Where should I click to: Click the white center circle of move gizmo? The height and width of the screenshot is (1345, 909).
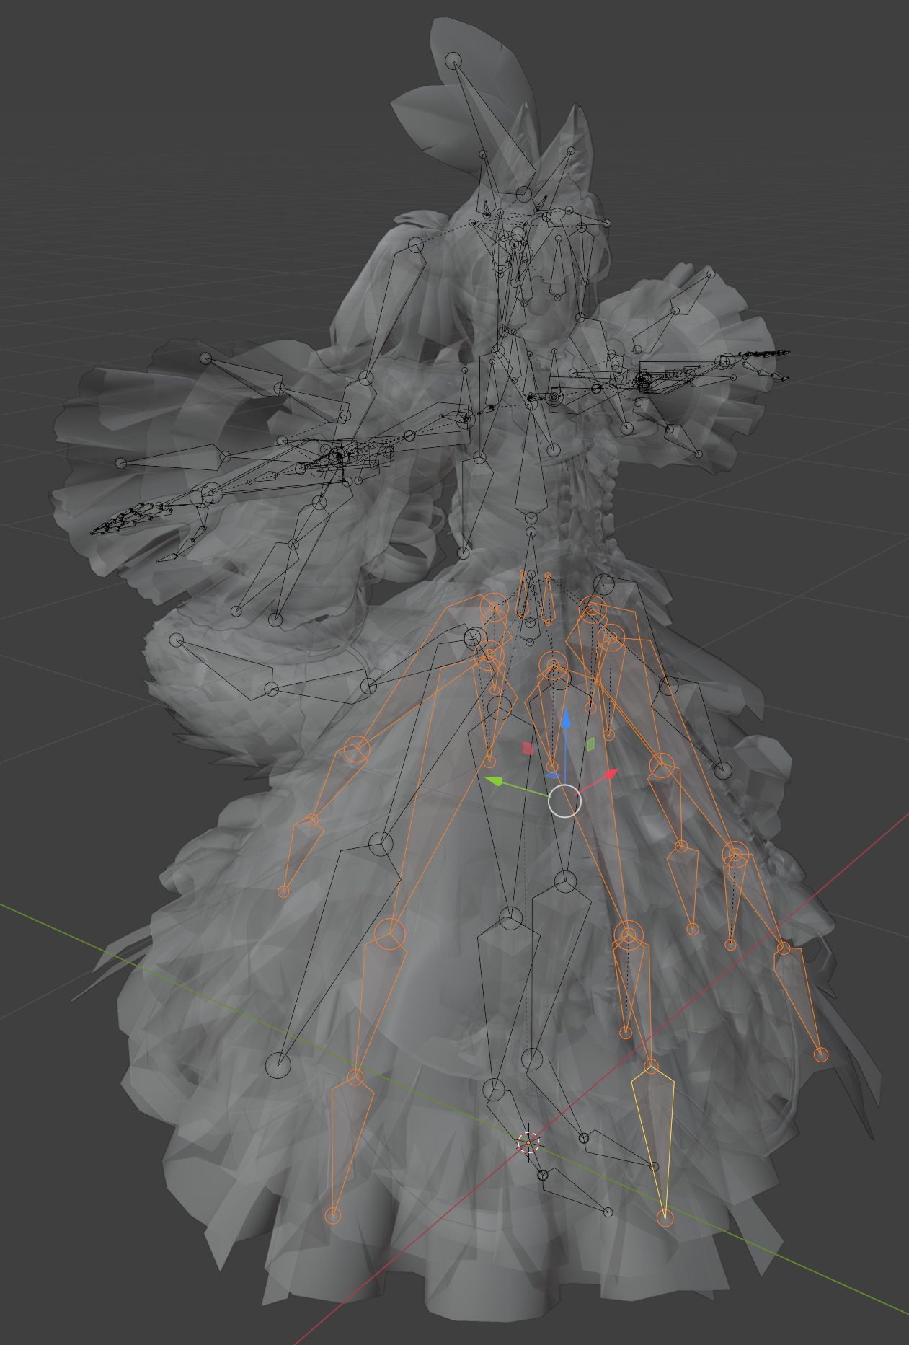click(564, 801)
